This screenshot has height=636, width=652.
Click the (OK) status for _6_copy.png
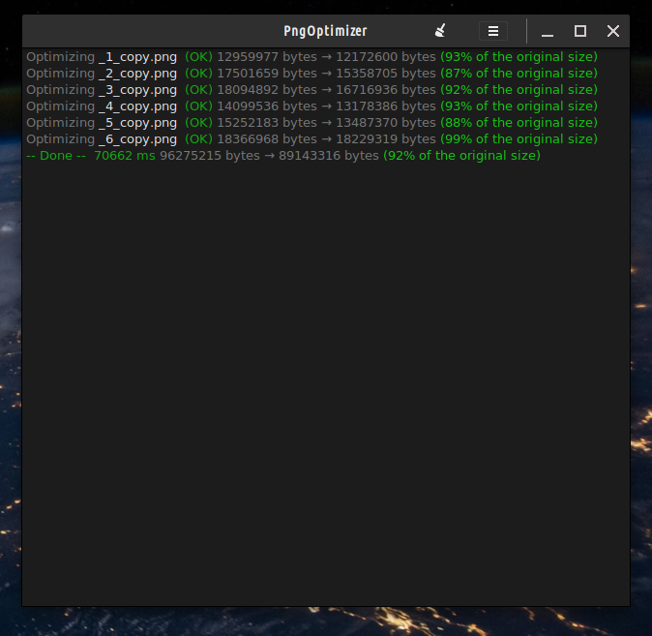coord(198,139)
